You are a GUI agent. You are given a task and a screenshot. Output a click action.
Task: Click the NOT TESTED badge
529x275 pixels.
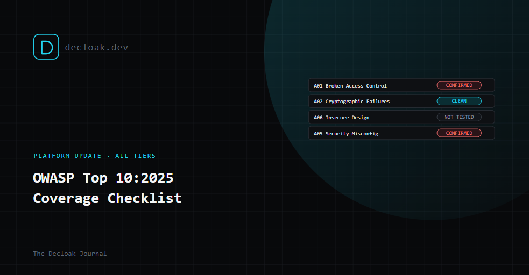point(459,117)
